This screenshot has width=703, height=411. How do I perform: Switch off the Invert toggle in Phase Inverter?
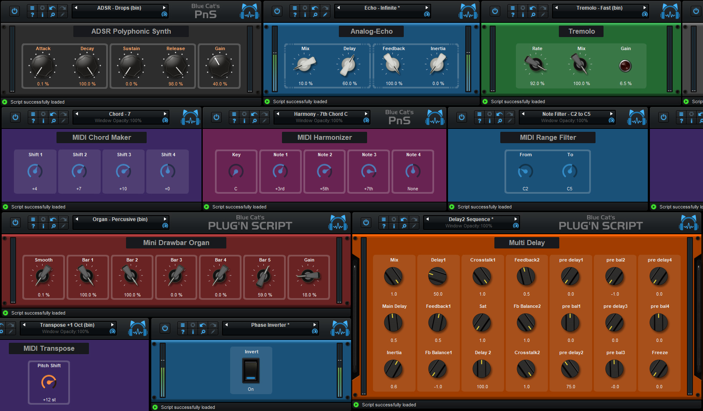coord(251,371)
